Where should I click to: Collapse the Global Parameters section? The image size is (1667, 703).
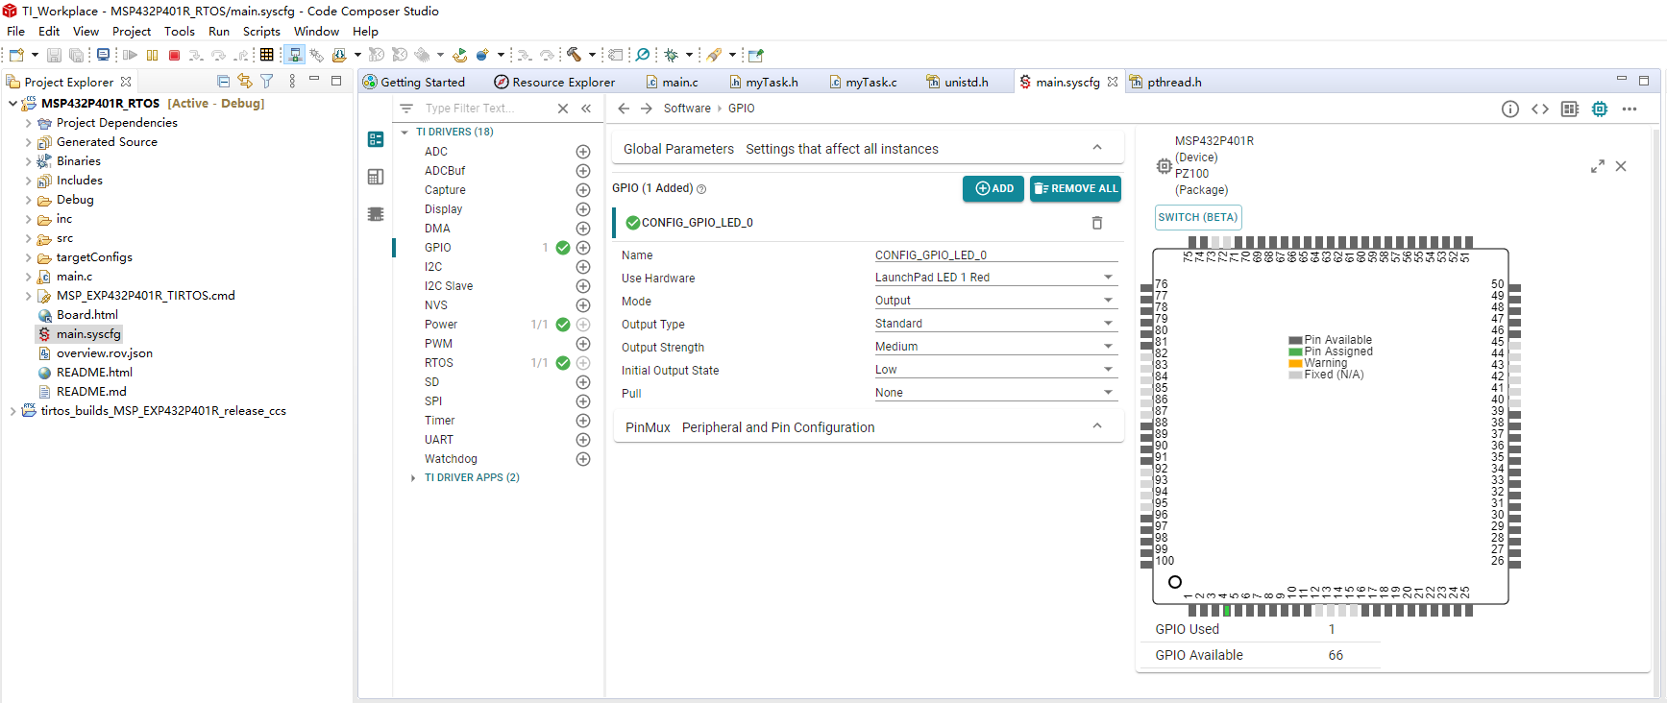click(1097, 148)
